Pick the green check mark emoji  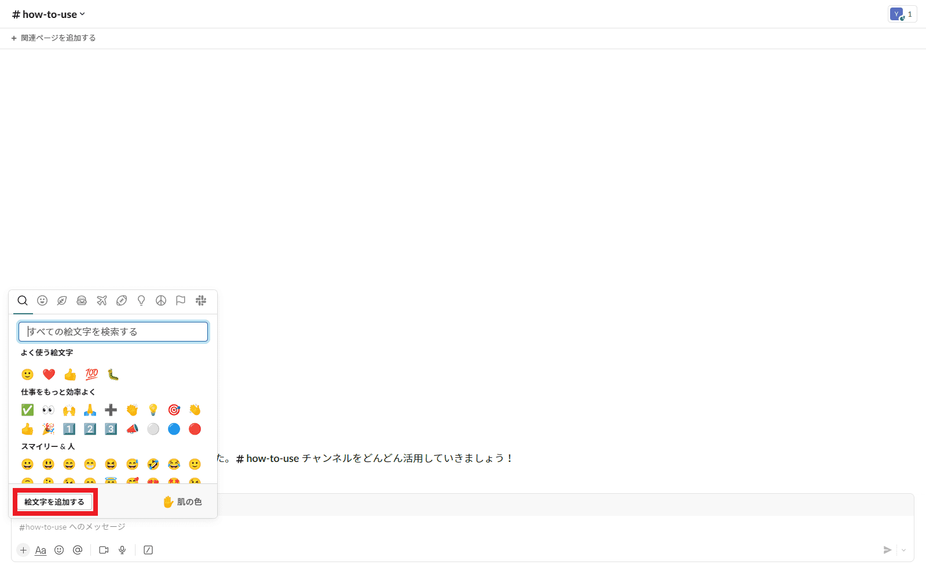coord(27,410)
